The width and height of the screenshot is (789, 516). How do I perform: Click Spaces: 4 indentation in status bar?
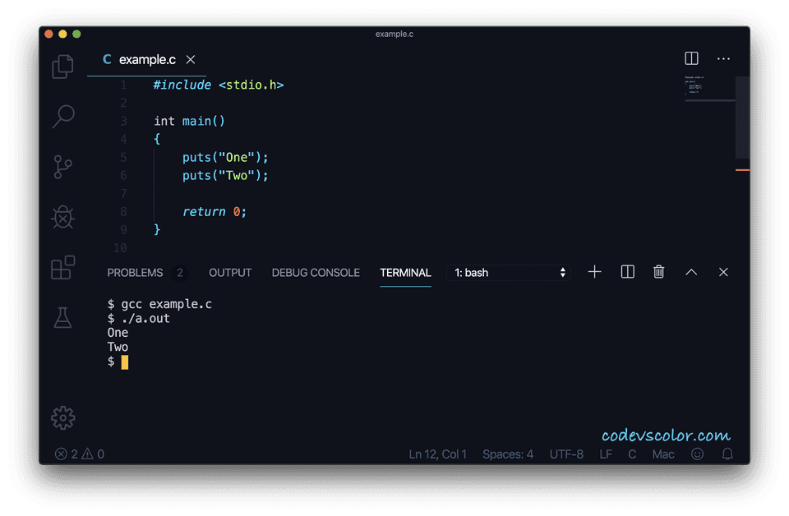(507, 454)
